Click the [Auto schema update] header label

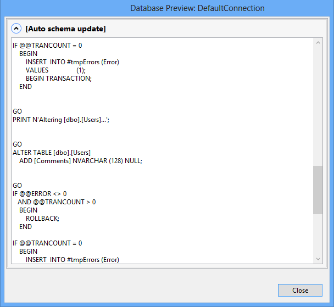(65, 28)
